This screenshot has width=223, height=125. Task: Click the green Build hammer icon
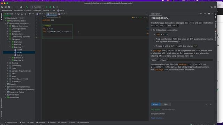pos(27,7)
